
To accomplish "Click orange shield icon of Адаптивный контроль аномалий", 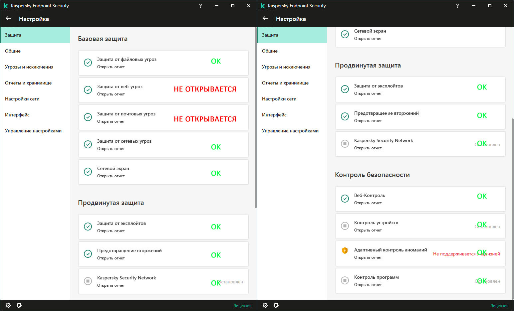I will click(x=345, y=250).
